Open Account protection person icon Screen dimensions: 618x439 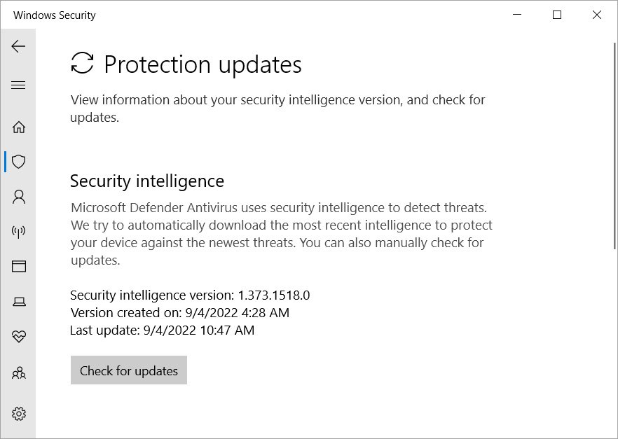tap(19, 197)
